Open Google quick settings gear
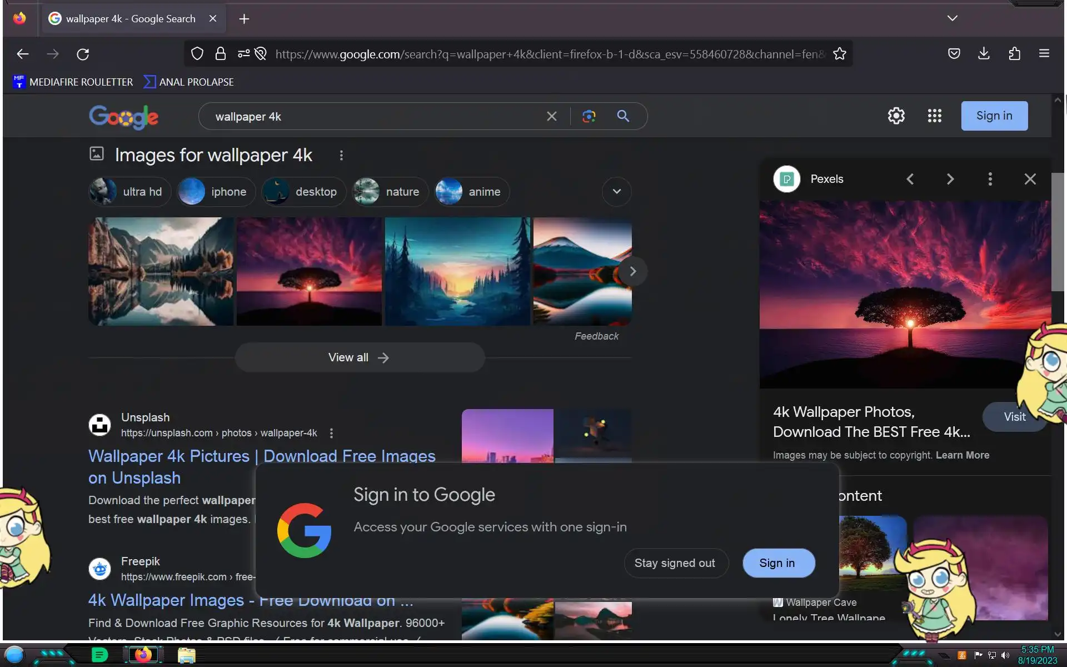 [896, 116]
